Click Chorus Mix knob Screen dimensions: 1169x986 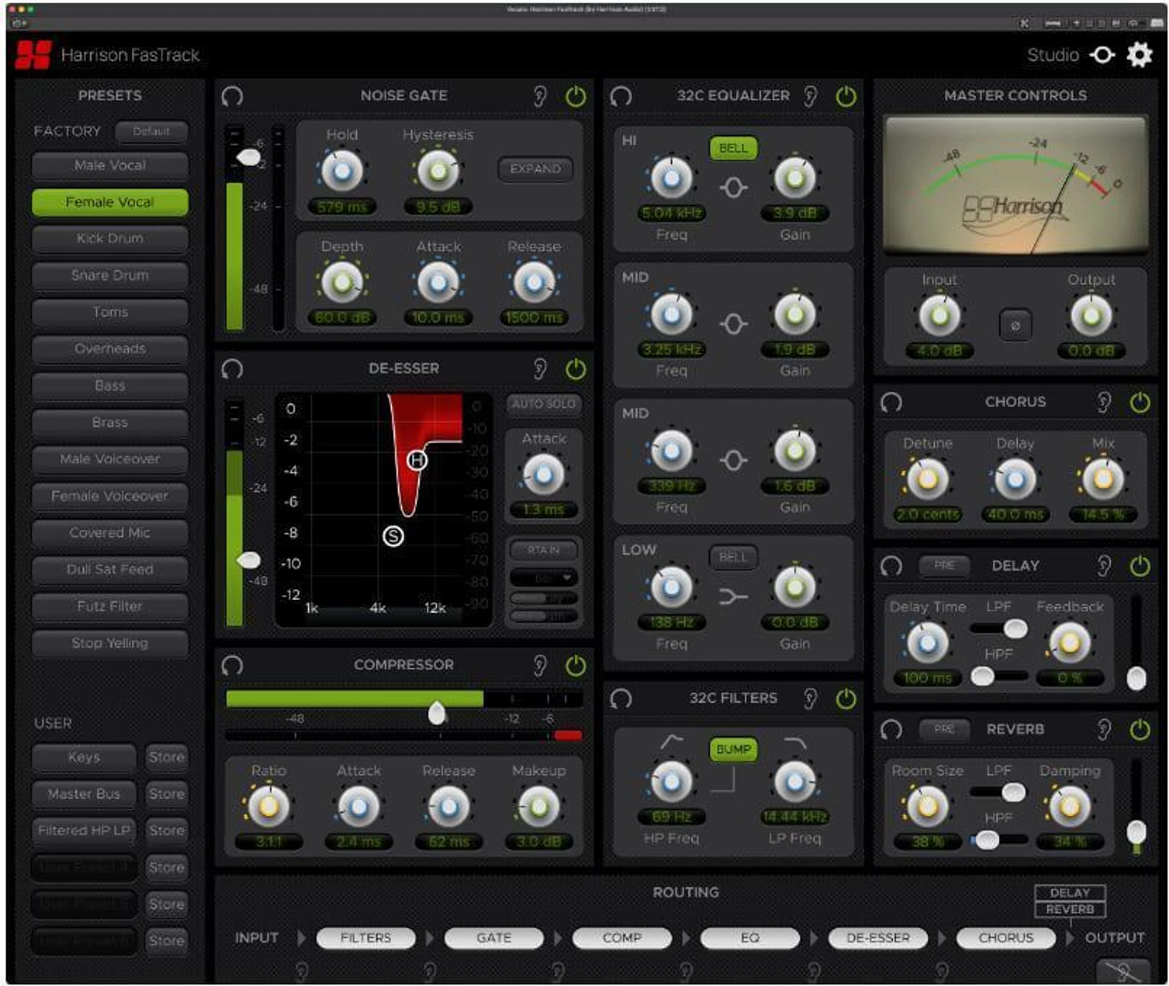click(1103, 479)
